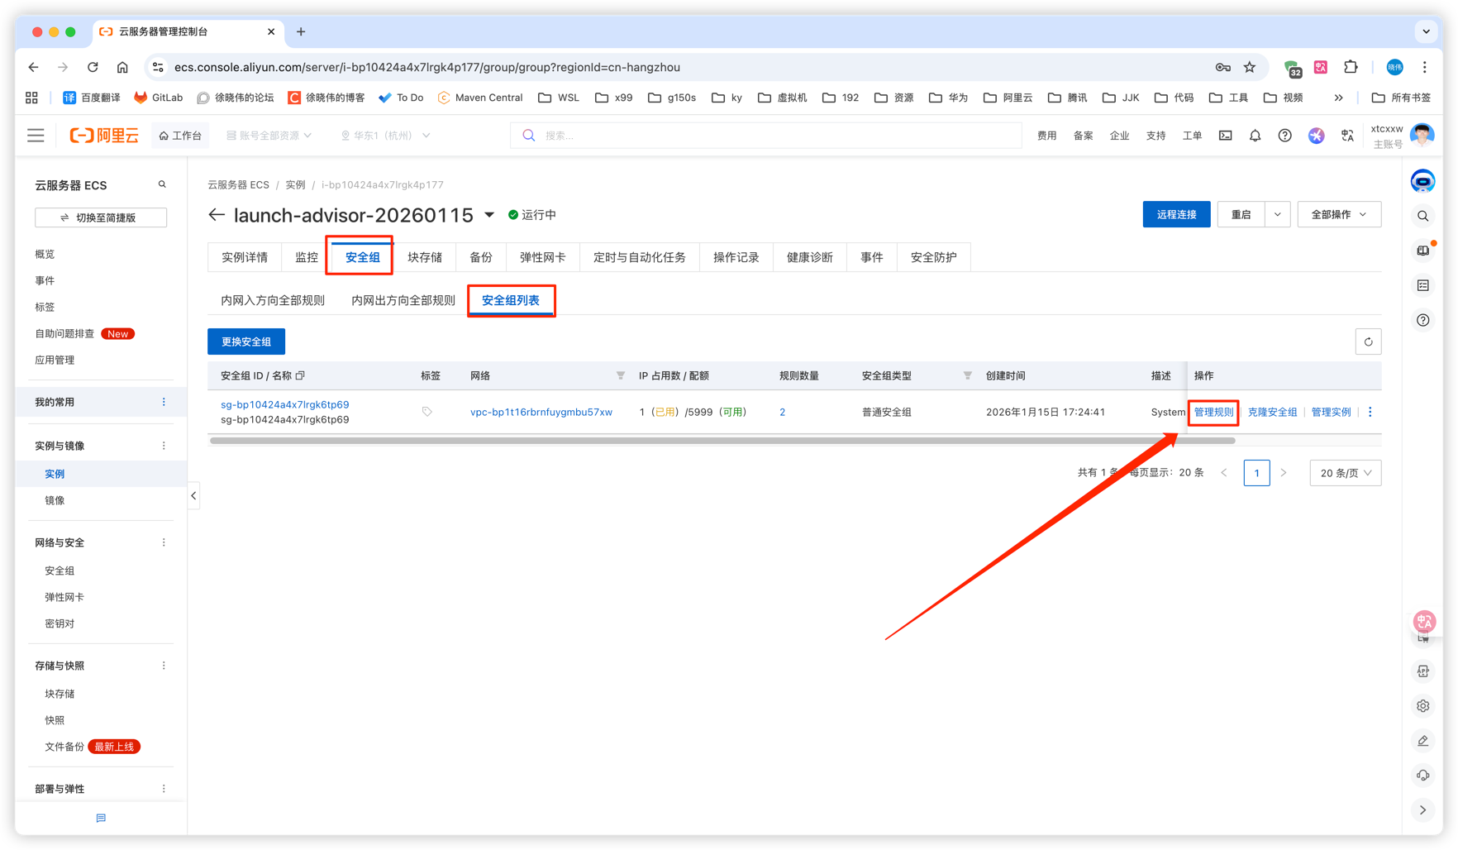Image resolution: width=1458 pixels, height=850 pixels.
Task: Open the dropdown arrow next to 重启
Action: [1277, 215]
